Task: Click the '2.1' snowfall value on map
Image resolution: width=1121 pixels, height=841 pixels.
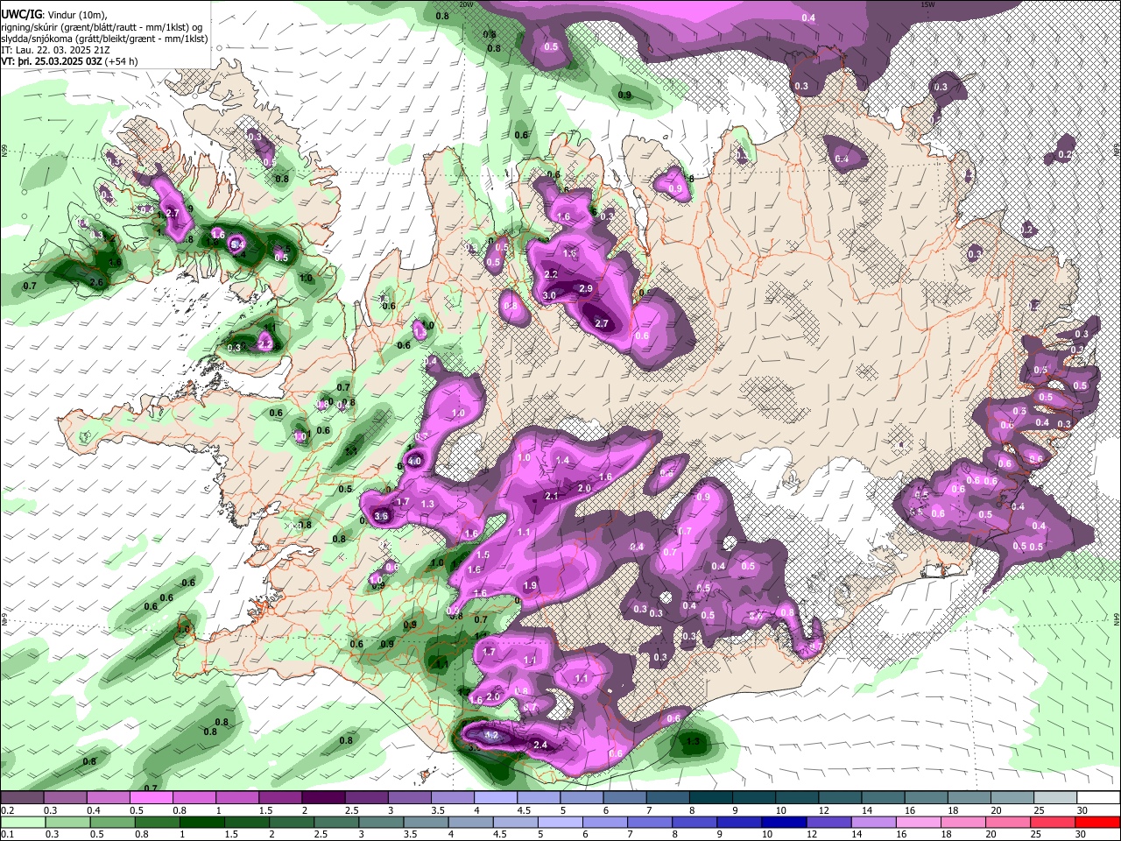Action: tap(552, 496)
